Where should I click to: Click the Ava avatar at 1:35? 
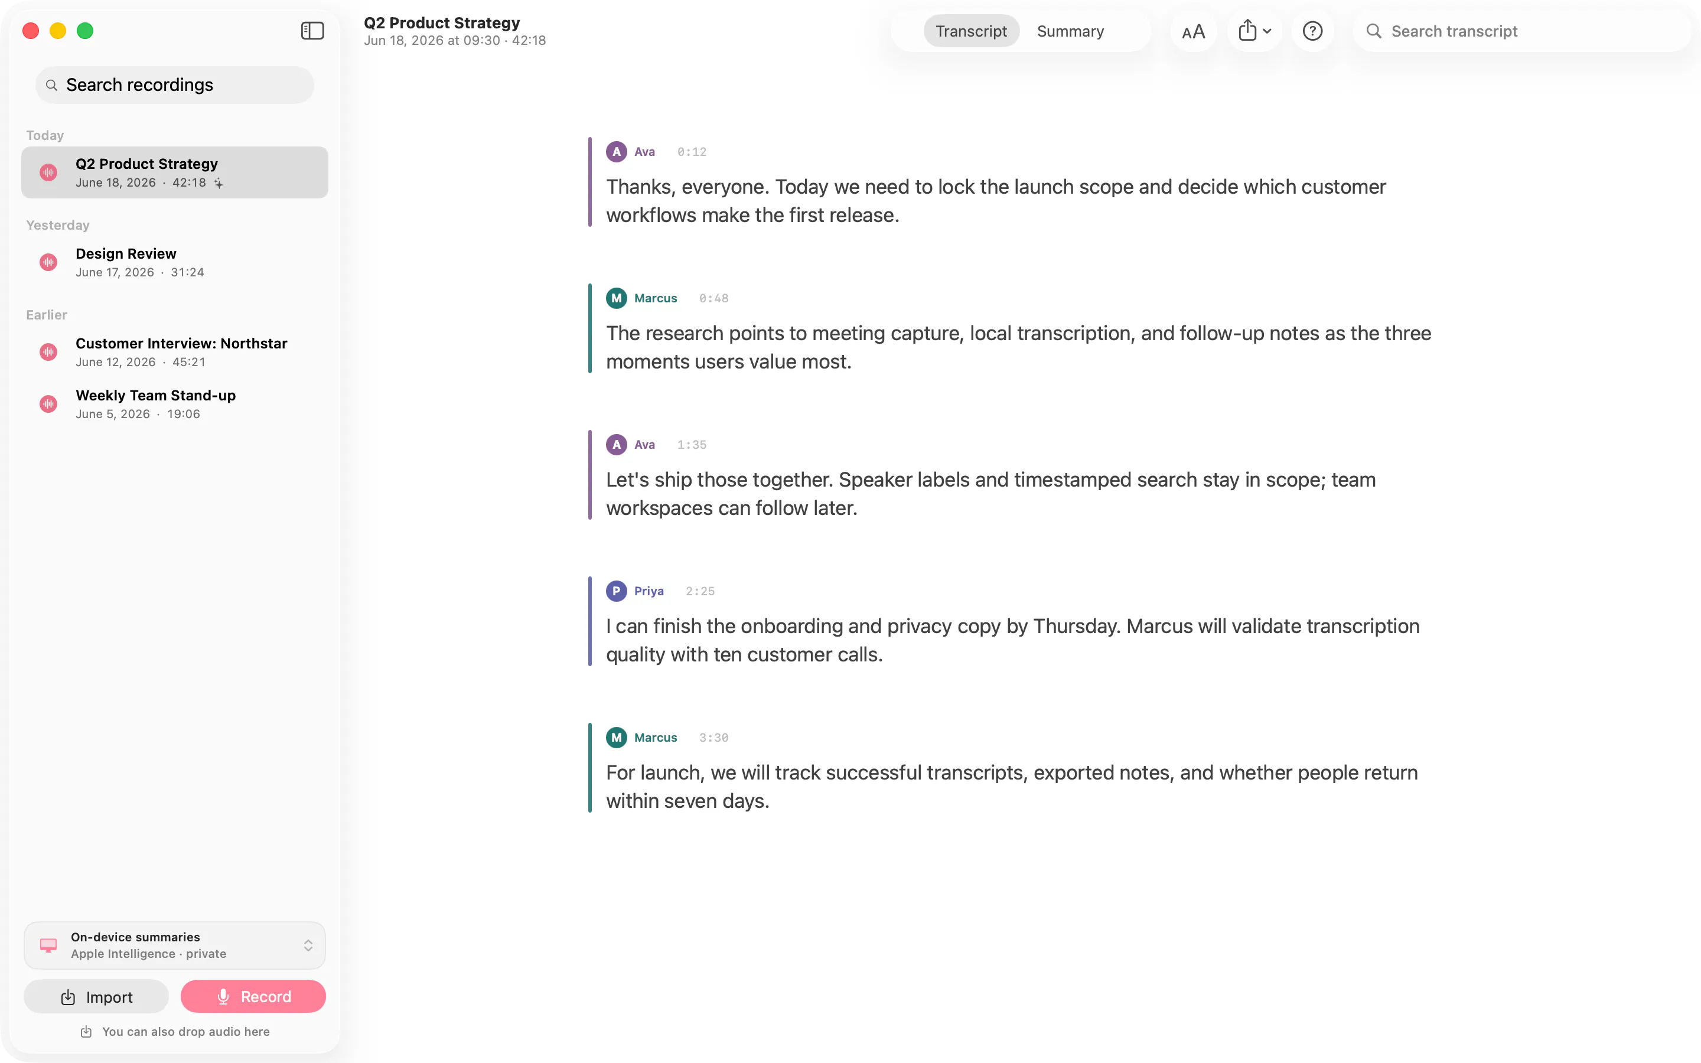[x=617, y=445]
